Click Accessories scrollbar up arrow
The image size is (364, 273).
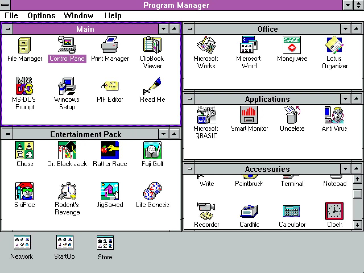(x=357, y=179)
